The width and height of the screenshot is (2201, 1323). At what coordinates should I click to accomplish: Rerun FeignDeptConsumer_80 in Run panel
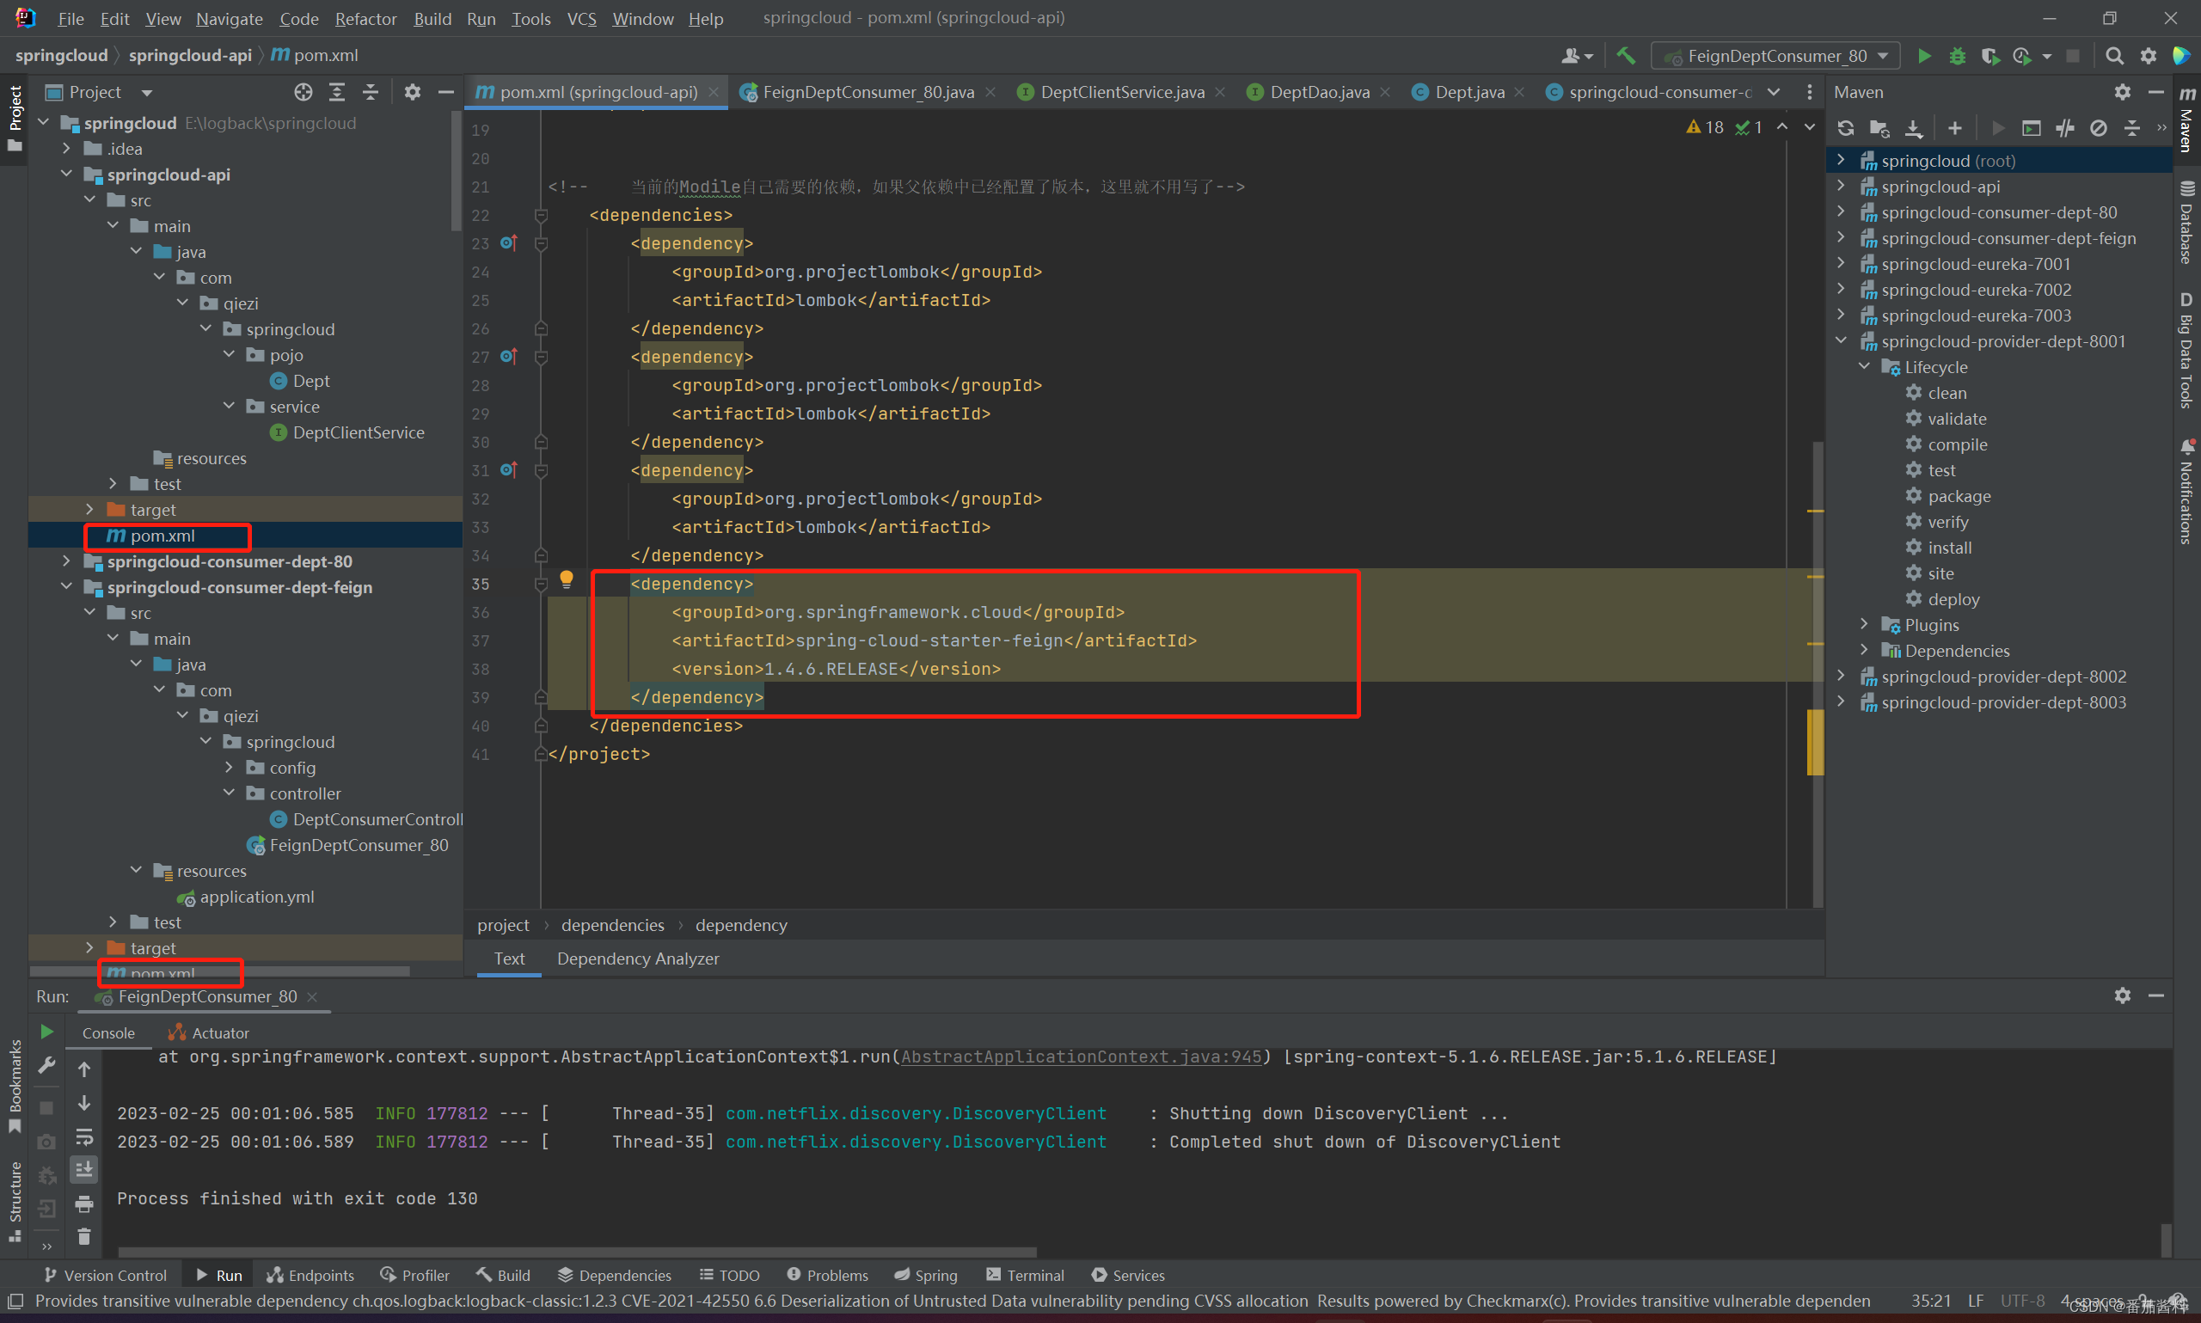point(47,1032)
